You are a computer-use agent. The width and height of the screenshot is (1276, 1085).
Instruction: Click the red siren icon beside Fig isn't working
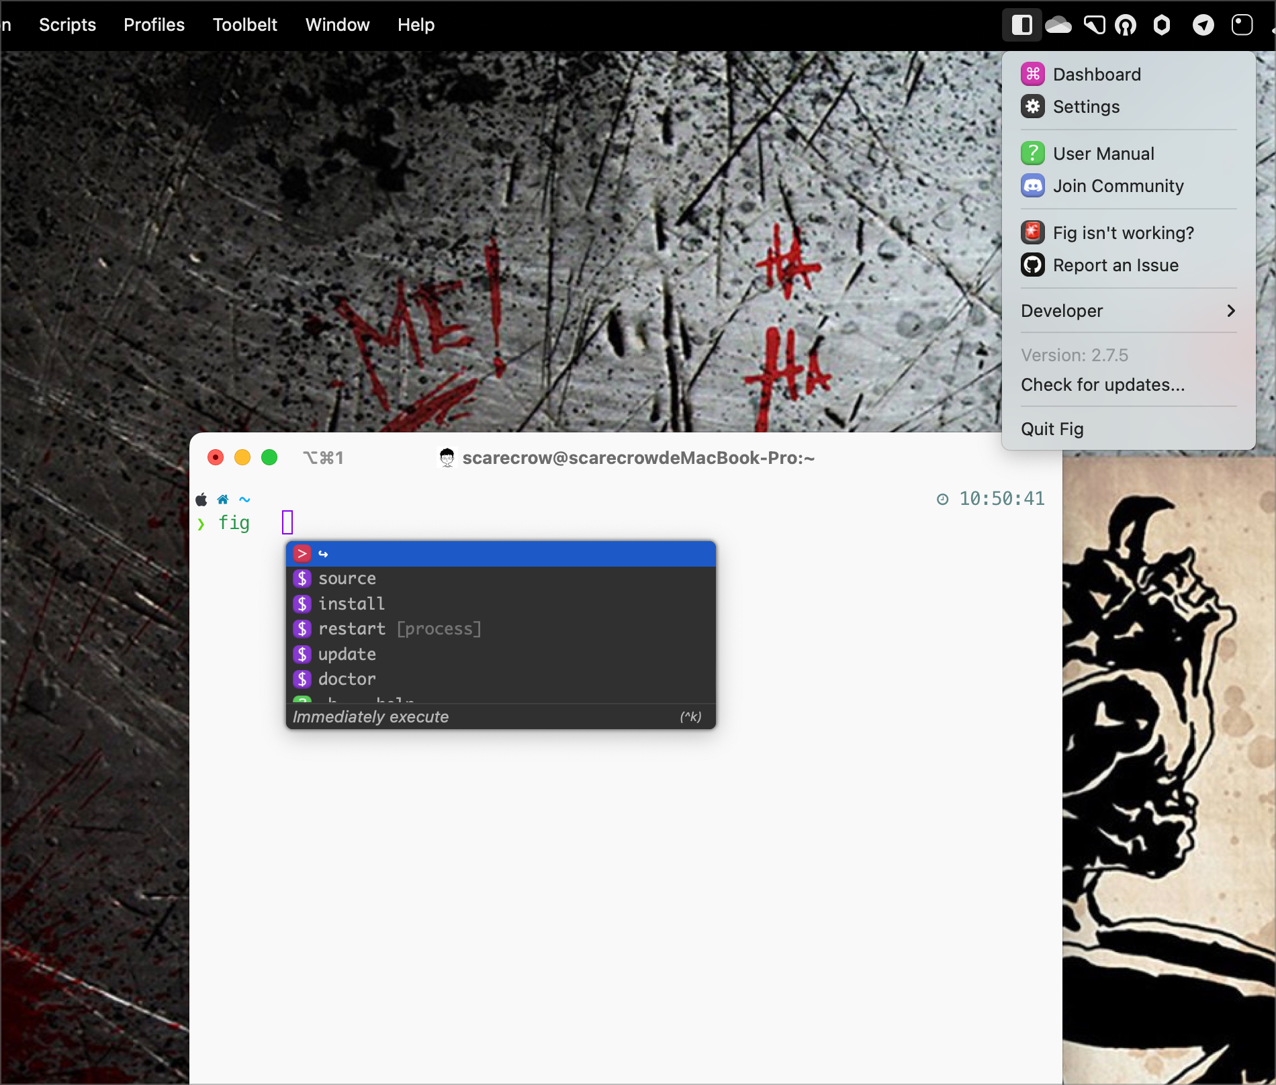(1033, 232)
